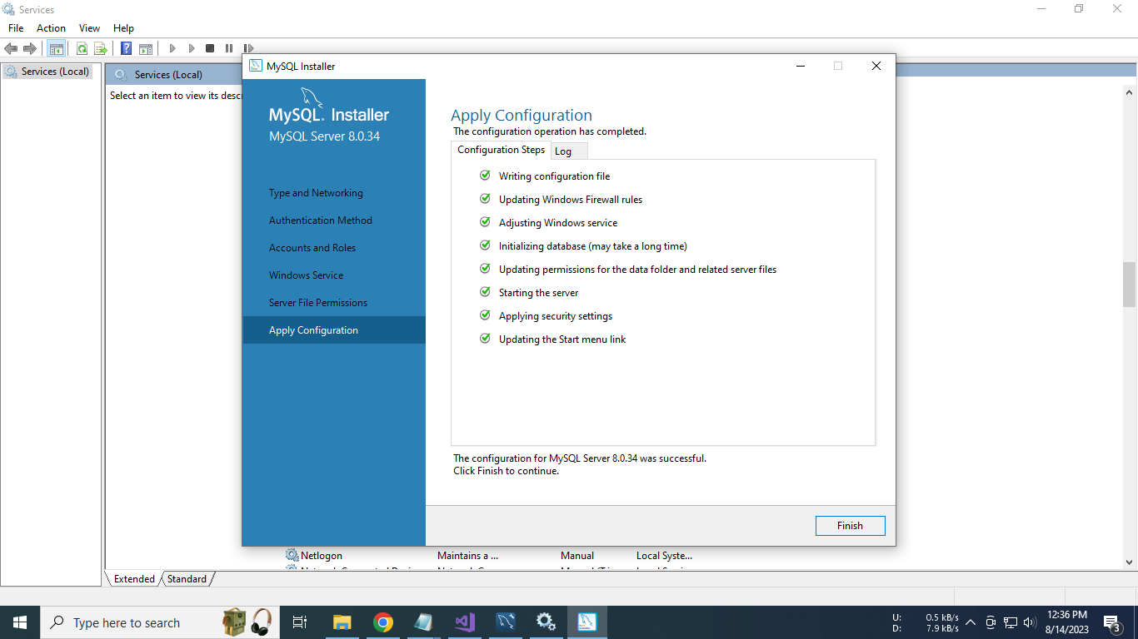Click check icon beside Starting the server
This screenshot has height=639, width=1138.
(x=485, y=292)
